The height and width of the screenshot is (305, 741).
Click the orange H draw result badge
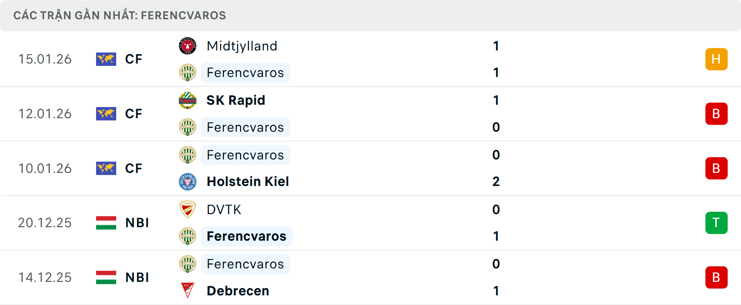pos(716,59)
